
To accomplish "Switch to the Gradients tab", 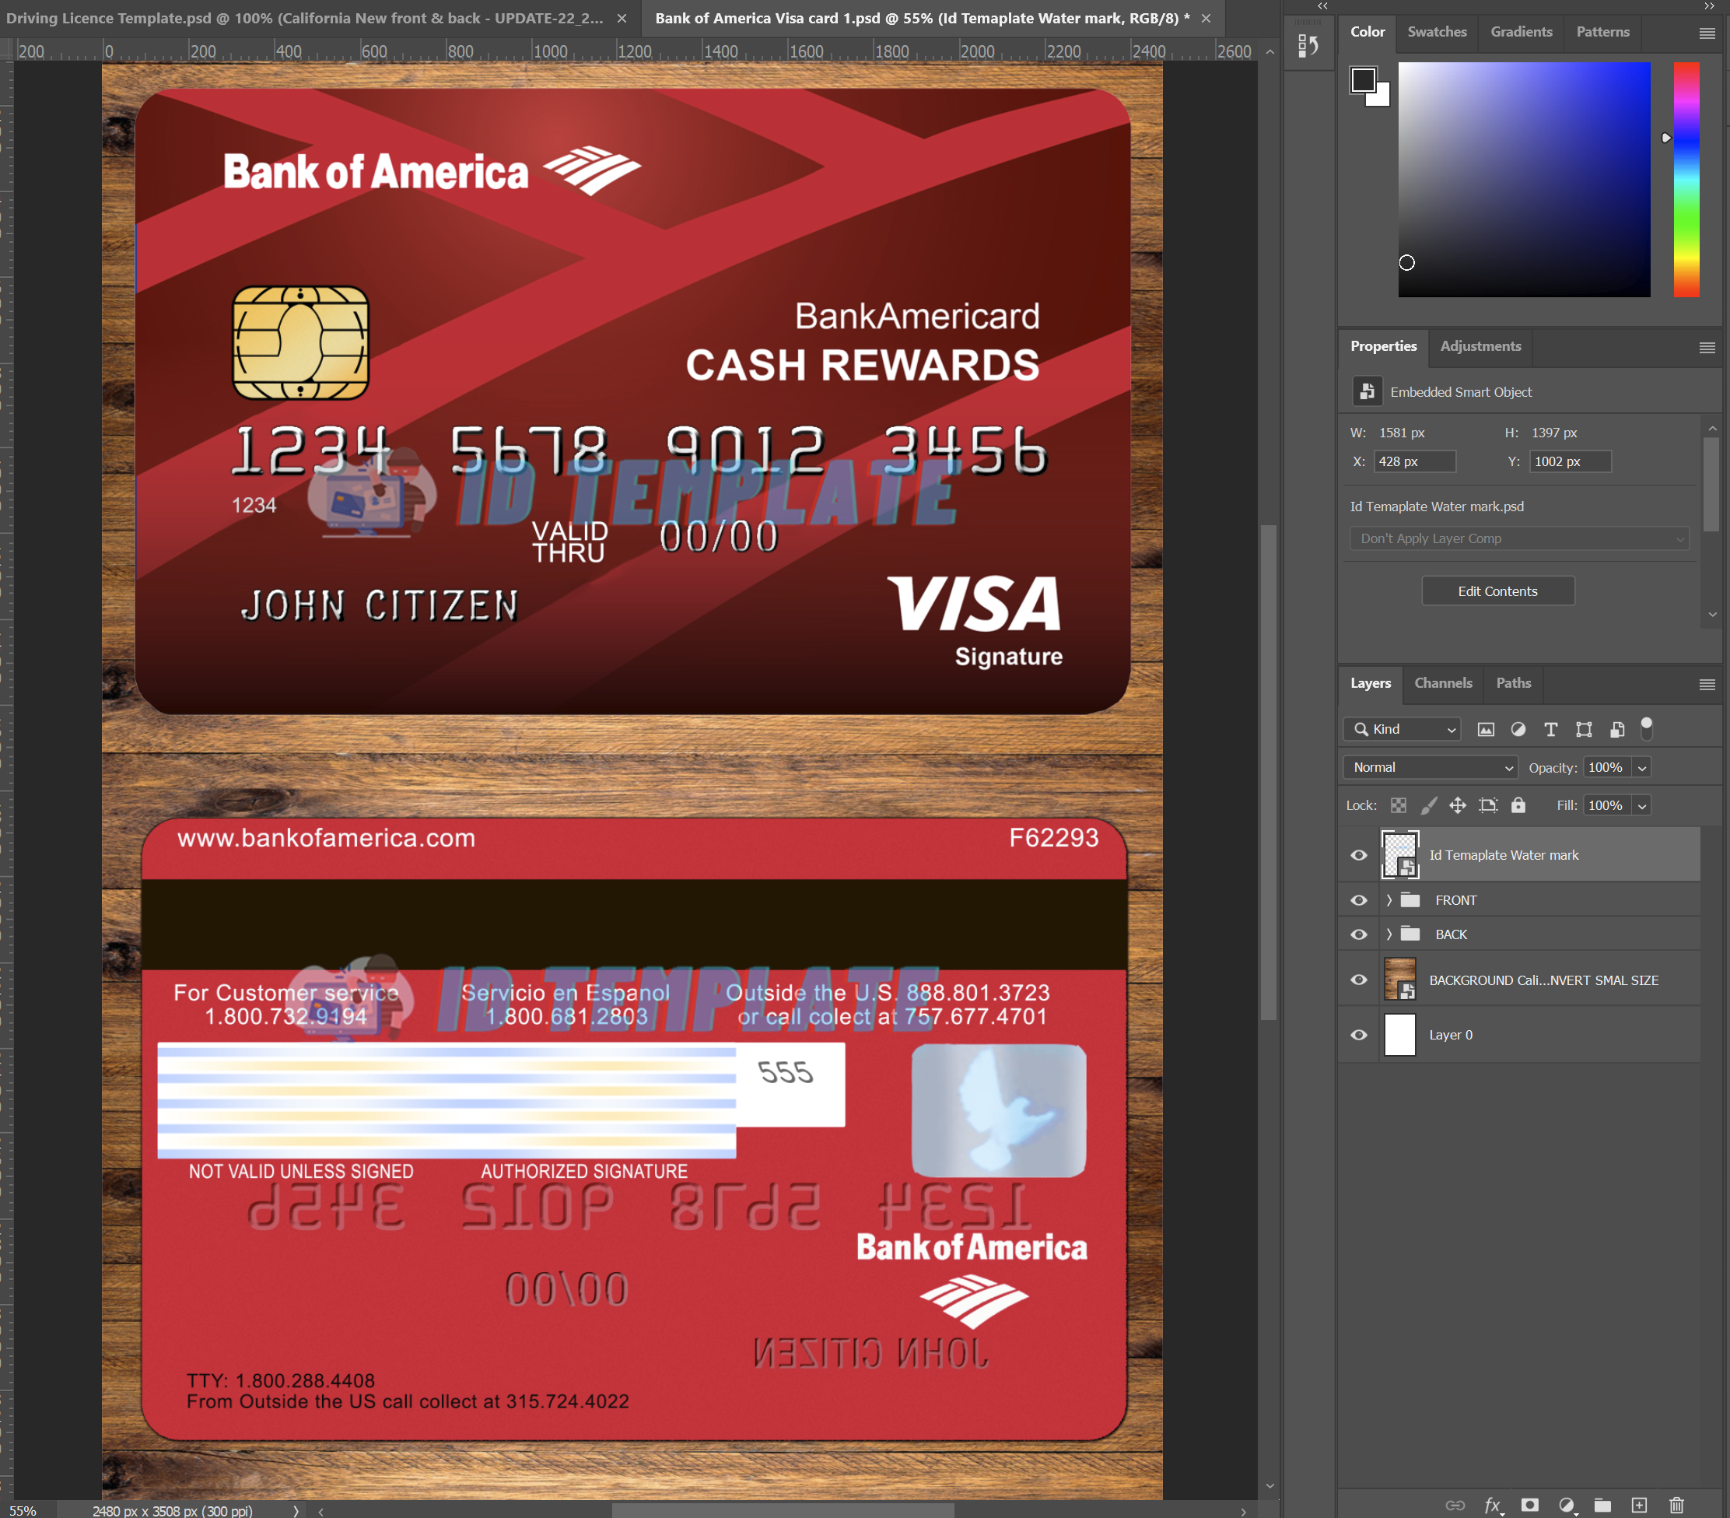I will 1521,32.
